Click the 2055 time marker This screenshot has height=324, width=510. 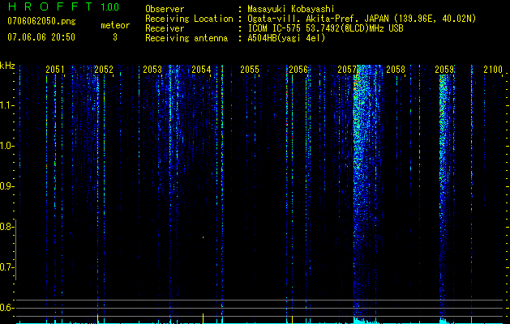250,70
